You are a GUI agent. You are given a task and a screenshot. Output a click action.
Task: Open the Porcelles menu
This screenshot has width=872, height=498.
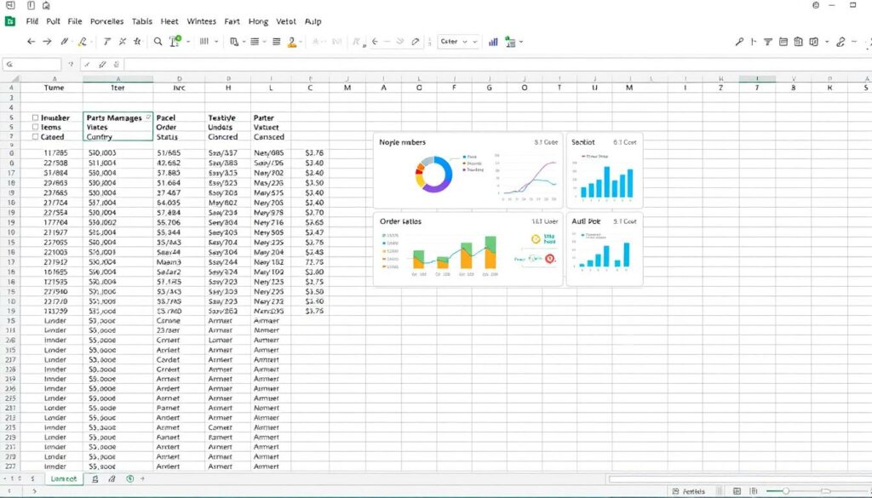(x=106, y=21)
